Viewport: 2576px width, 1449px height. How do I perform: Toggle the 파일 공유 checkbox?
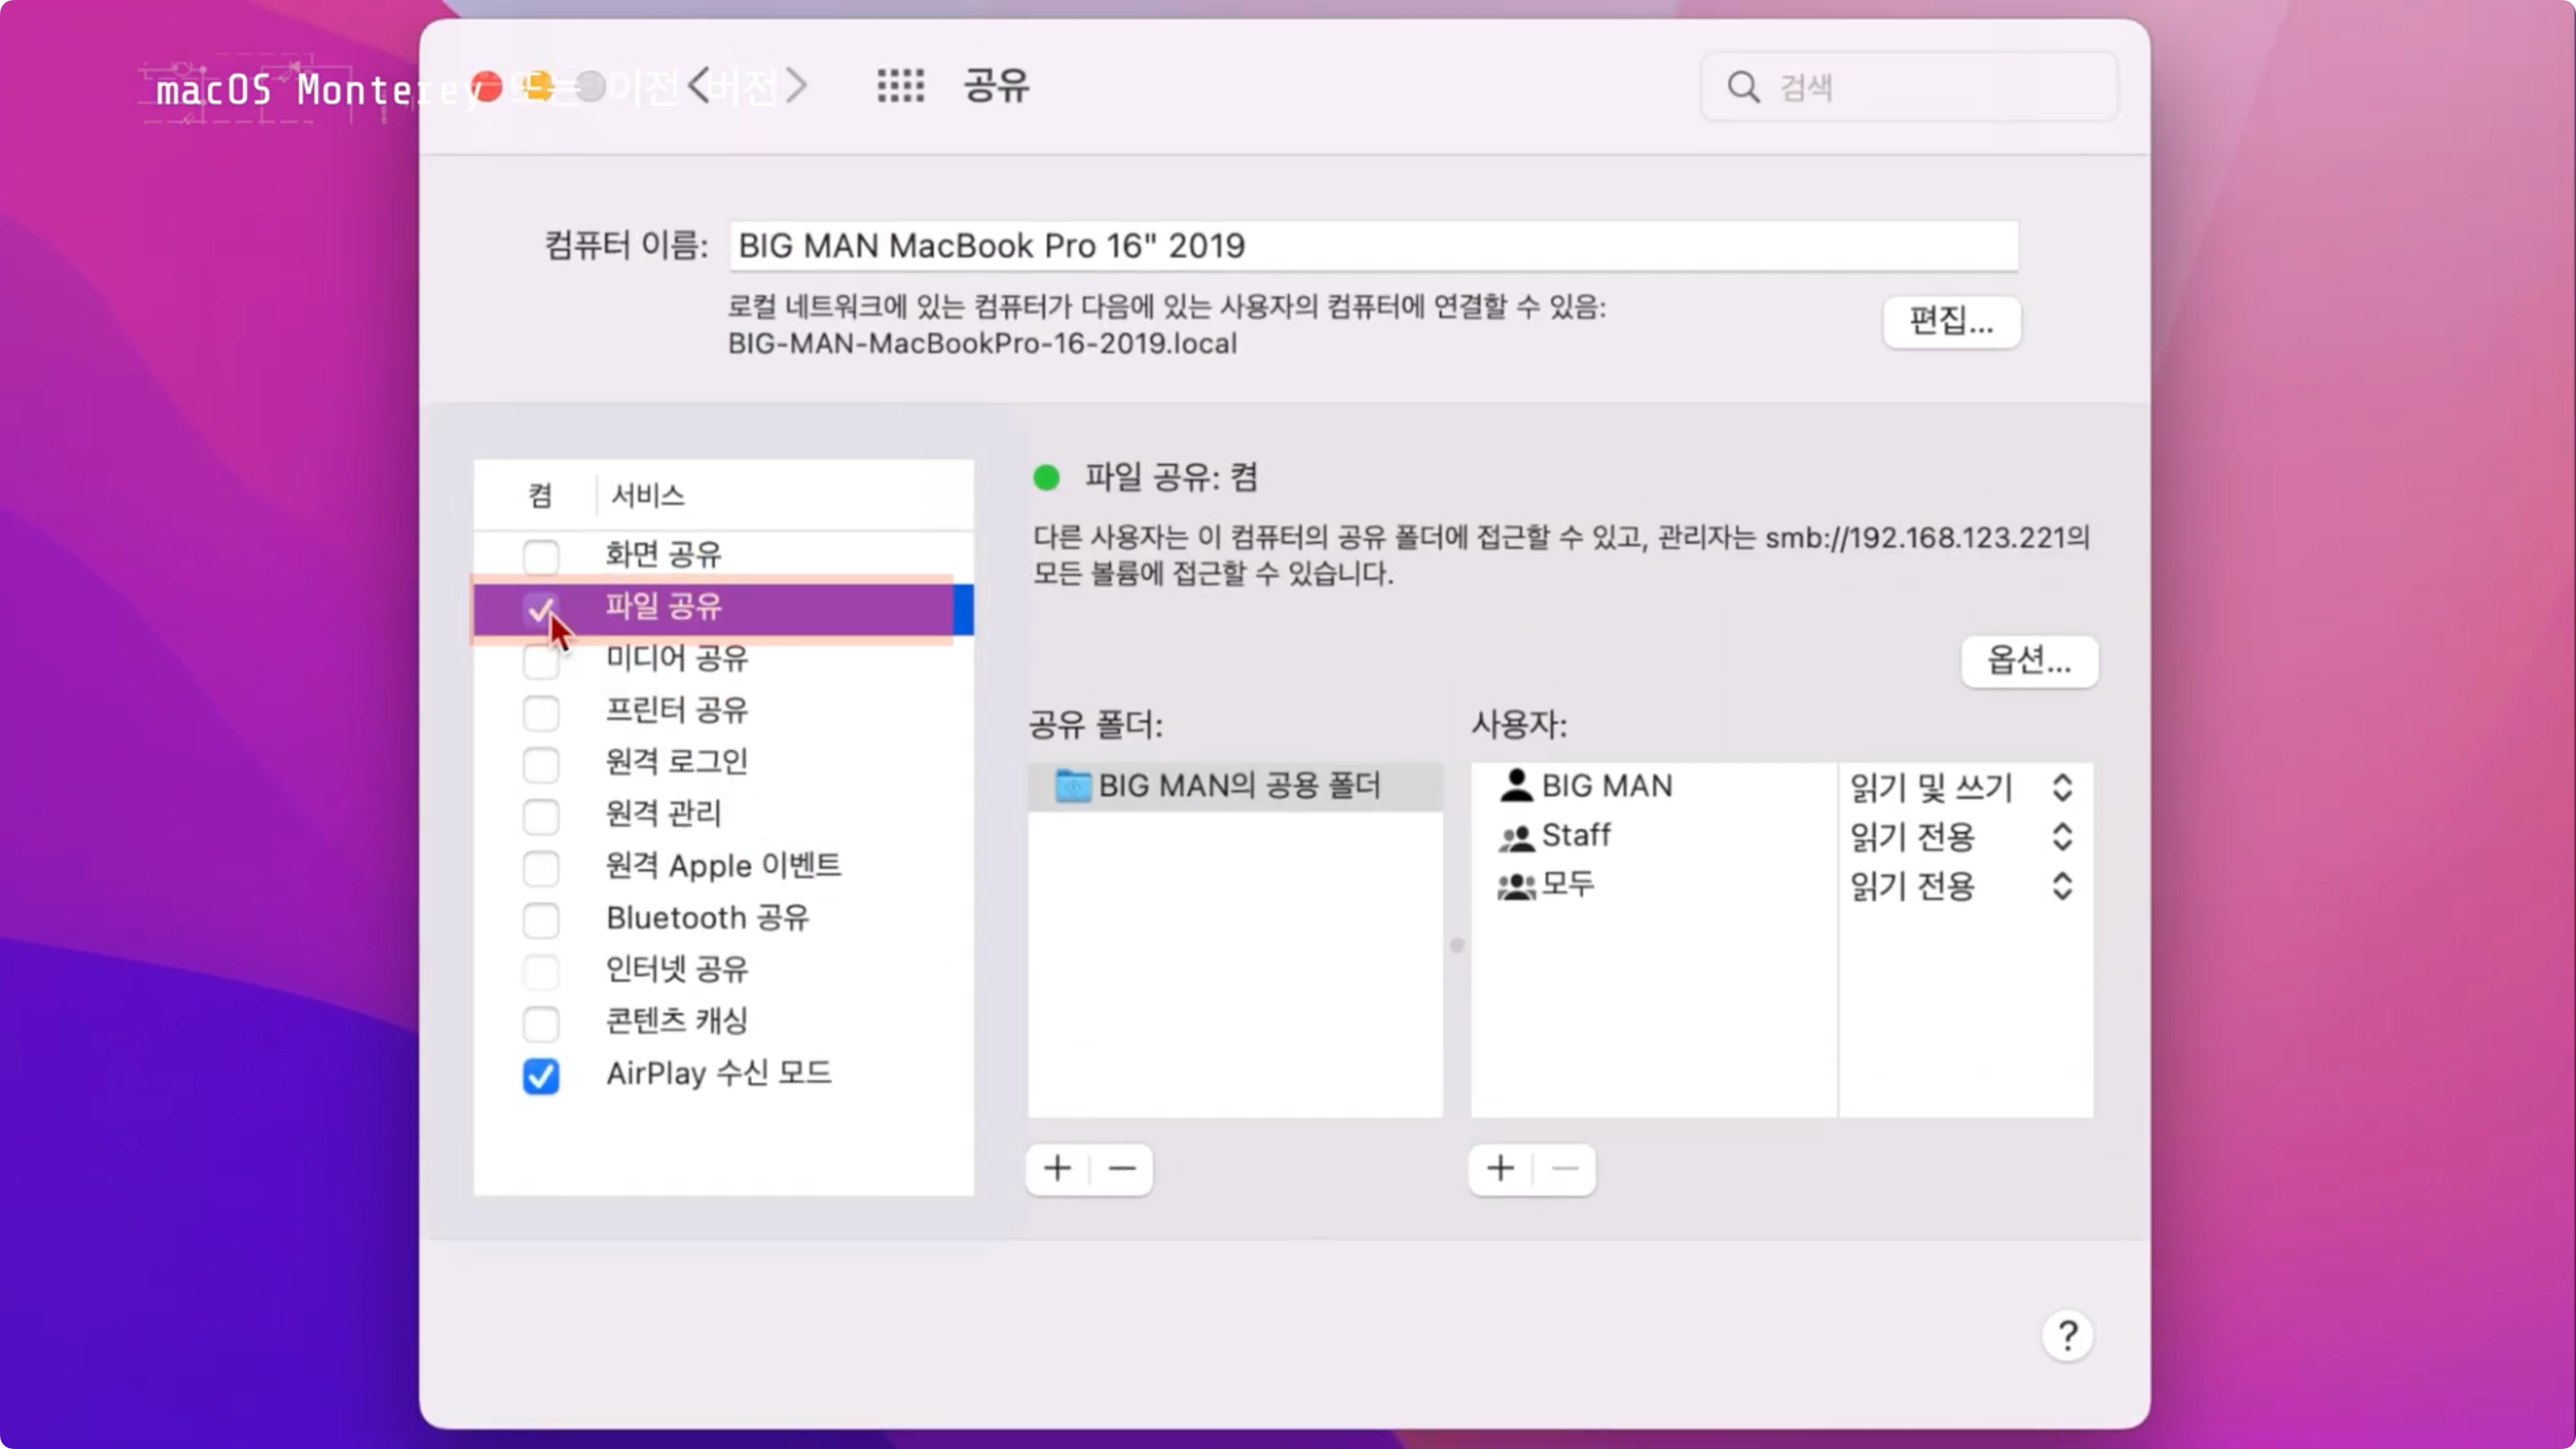[541, 608]
